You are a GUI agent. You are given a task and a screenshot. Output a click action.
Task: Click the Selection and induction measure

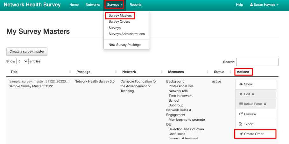(x=186, y=129)
